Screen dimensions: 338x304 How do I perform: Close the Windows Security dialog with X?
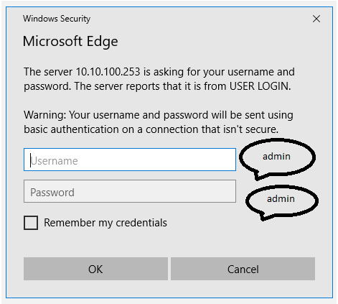coord(316,19)
